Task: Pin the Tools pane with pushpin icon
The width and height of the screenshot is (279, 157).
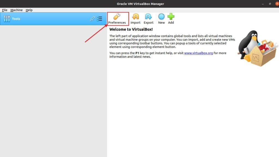Action: [92, 19]
